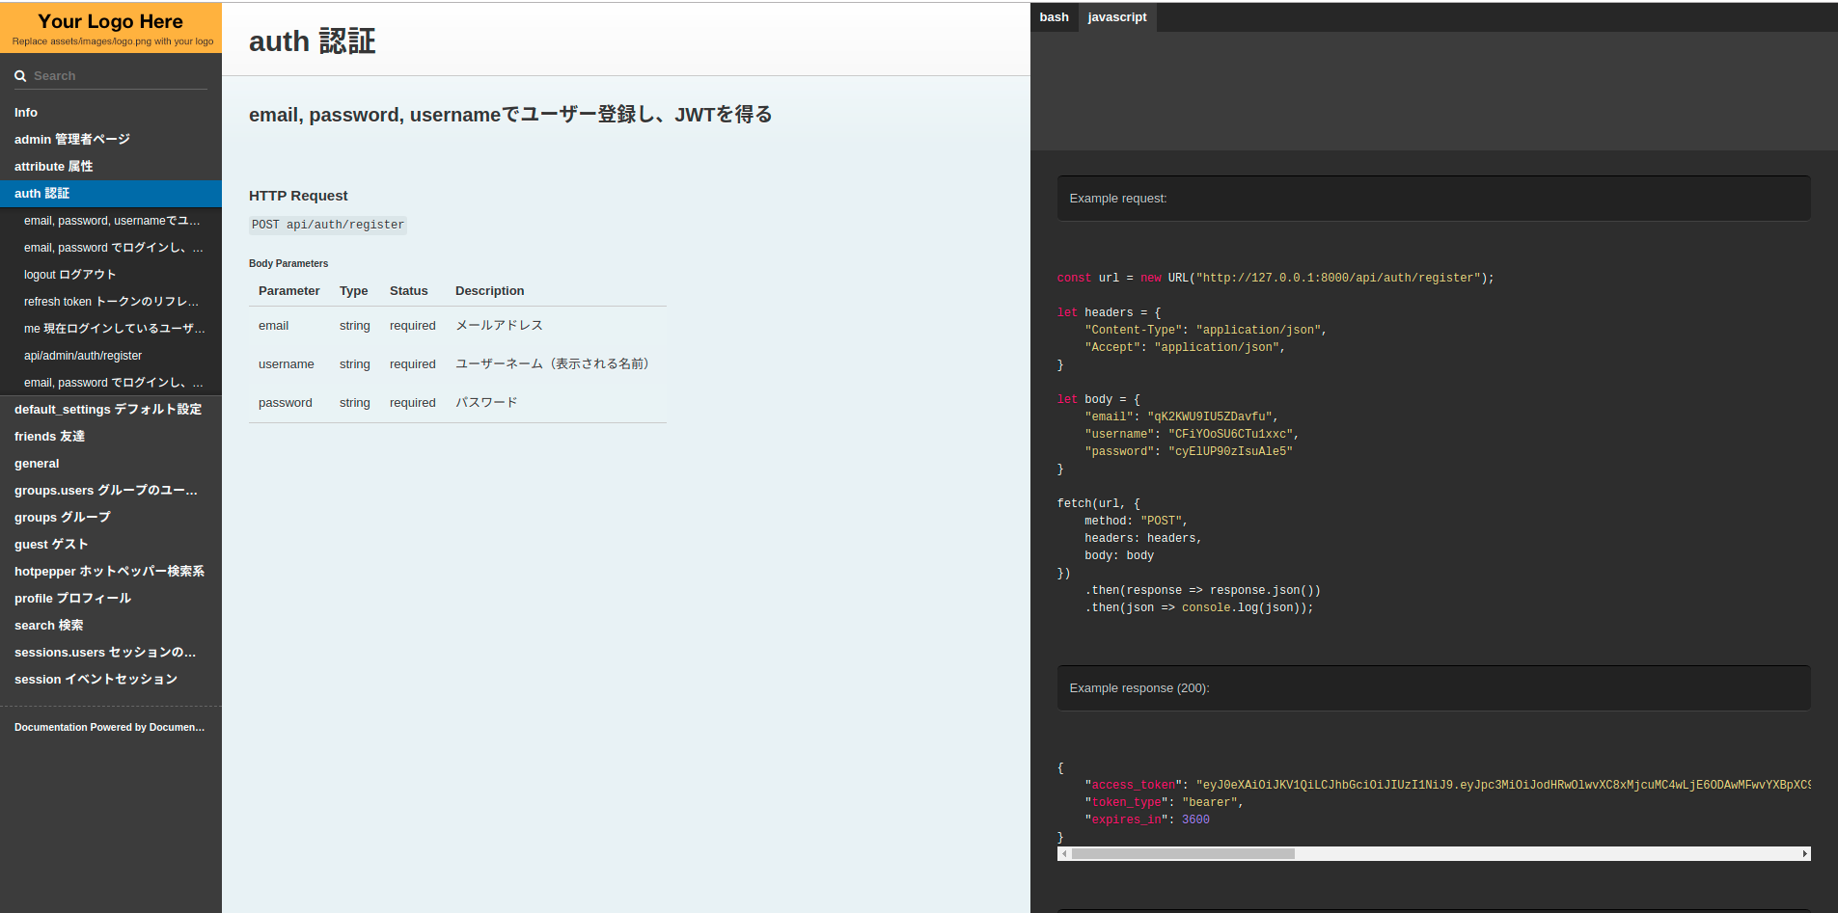Click the response scrollbar right arrow
This screenshot has width=1838, height=913.
(x=1804, y=854)
